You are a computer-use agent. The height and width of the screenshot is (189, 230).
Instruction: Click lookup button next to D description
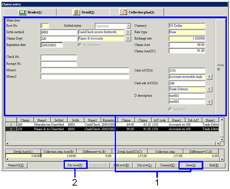(x=209, y=102)
